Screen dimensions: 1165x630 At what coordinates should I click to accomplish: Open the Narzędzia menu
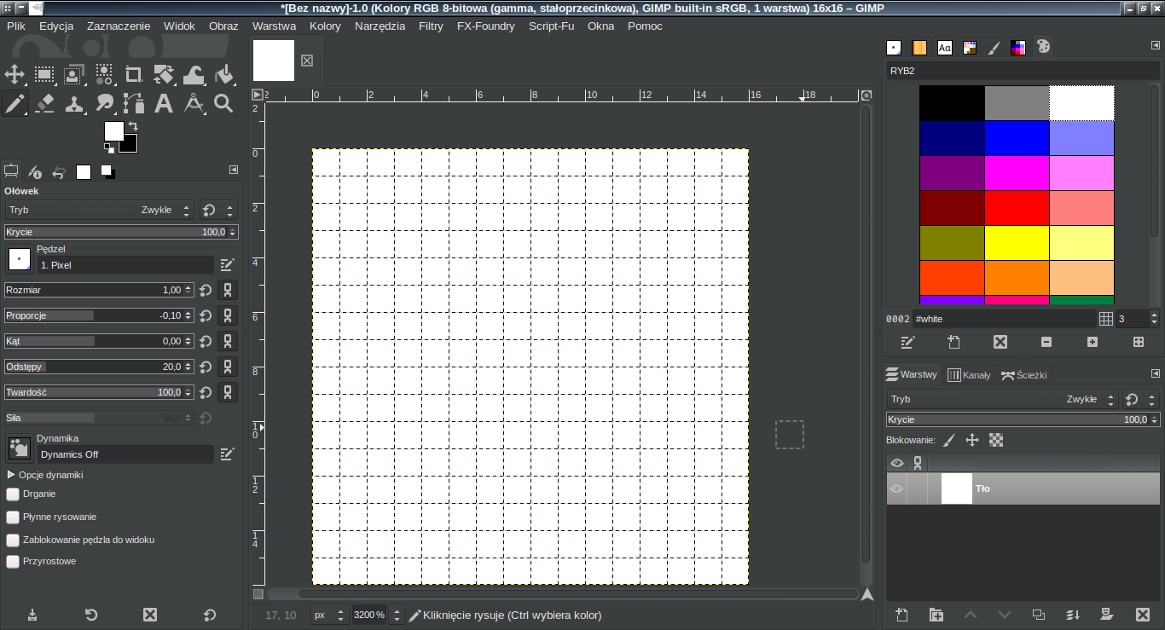(380, 26)
